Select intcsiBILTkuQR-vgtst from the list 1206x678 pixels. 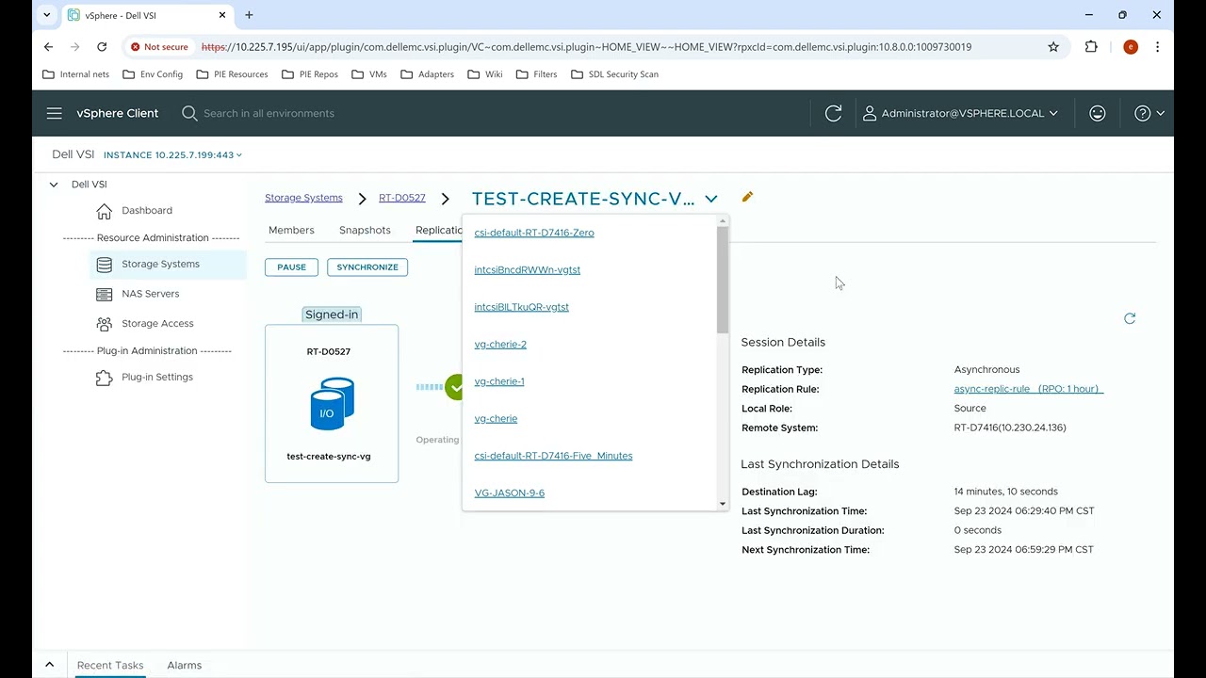[522, 307]
